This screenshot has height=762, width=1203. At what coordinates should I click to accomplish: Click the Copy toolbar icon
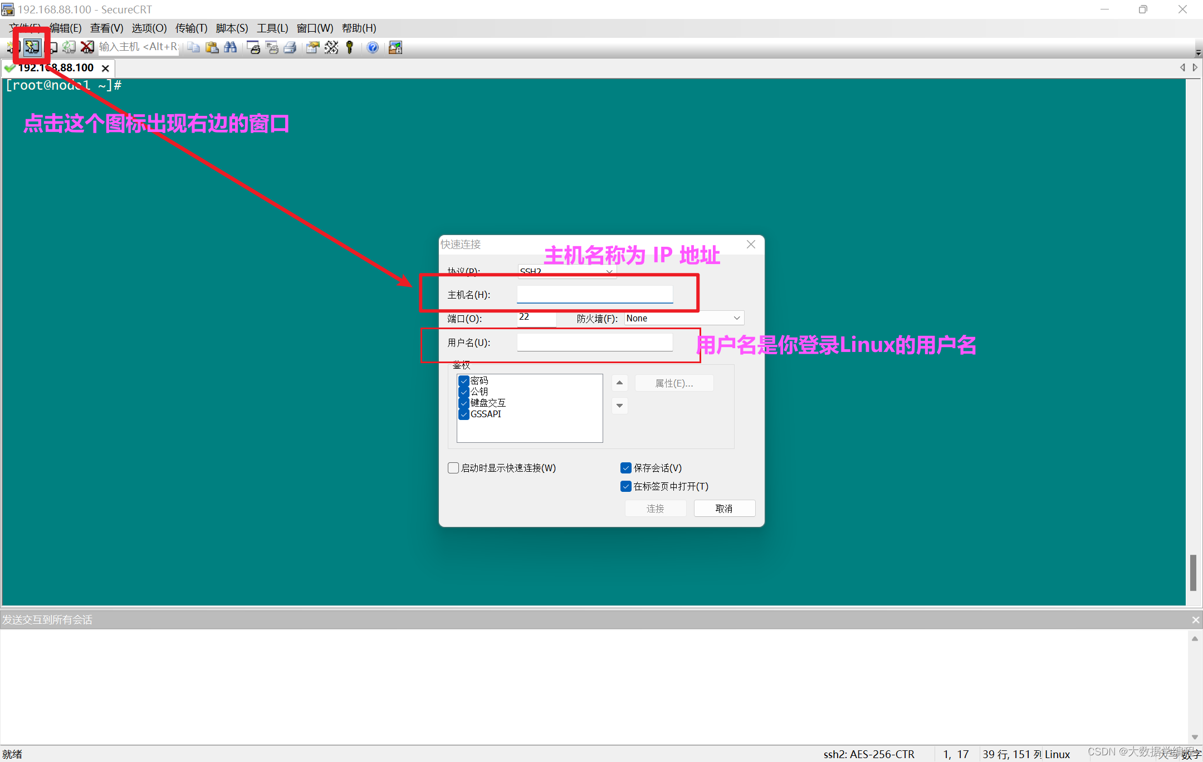point(193,47)
